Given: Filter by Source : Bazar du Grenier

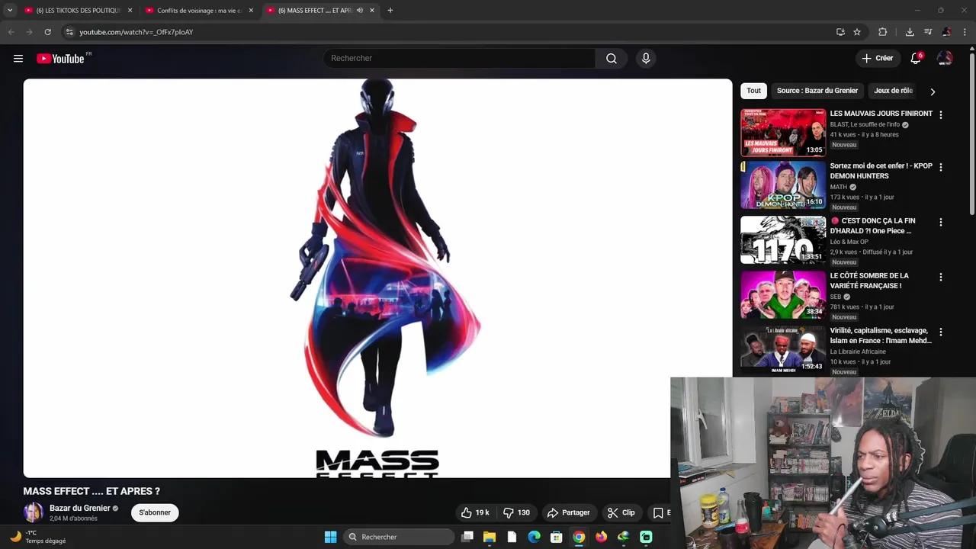Looking at the screenshot, I should point(817,91).
